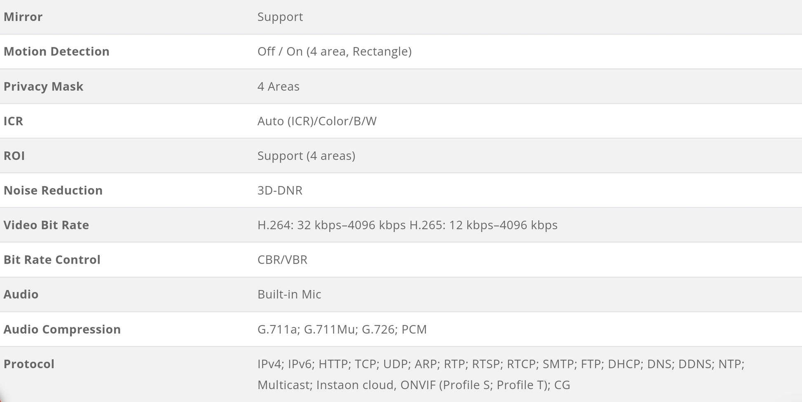The image size is (802, 402).
Task: Click the Privacy Mask label
Action: coord(43,86)
